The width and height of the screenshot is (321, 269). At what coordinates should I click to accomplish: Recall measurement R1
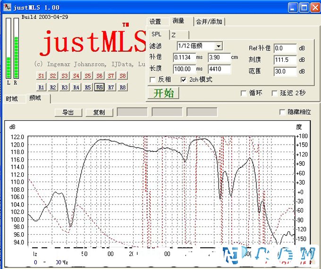pyautogui.click(x=41, y=88)
